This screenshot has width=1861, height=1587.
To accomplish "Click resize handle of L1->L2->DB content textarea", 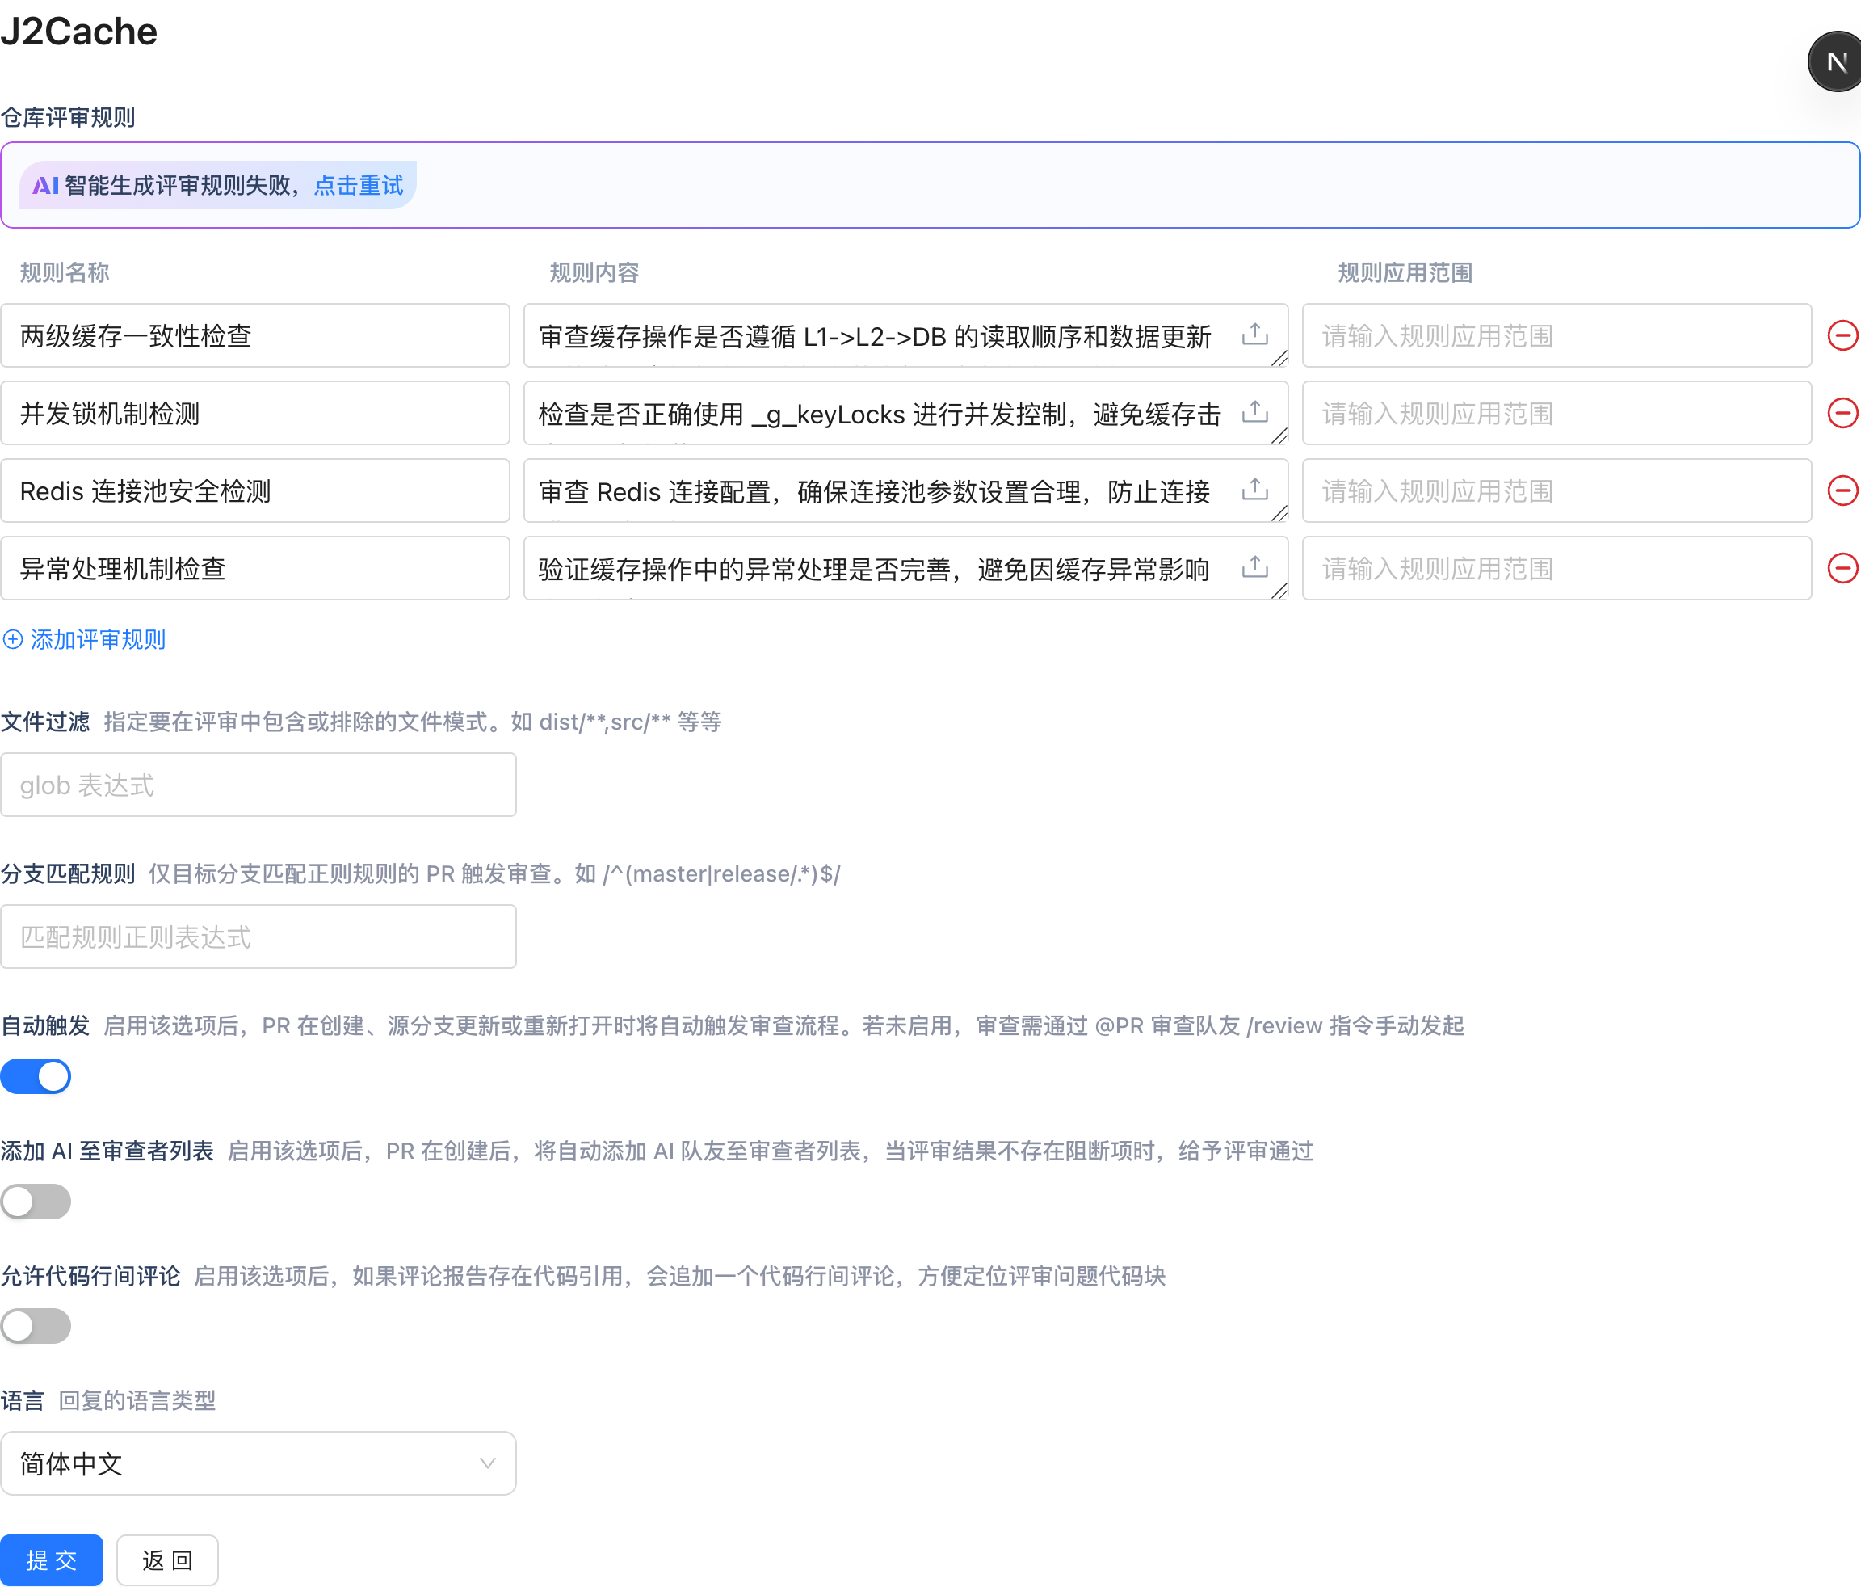I will [1279, 359].
